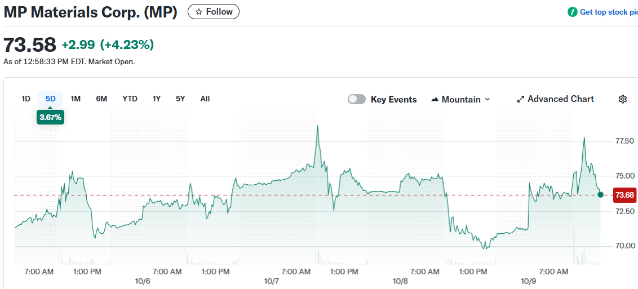
Task: Click the red 73.68 price label
Action: click(625, 195)
